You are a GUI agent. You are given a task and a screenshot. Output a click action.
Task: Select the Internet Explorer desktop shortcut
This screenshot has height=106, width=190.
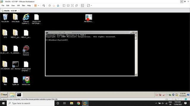click(26, 19)
